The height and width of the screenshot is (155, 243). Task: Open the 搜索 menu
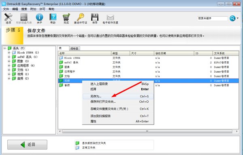tap(24, 9)
